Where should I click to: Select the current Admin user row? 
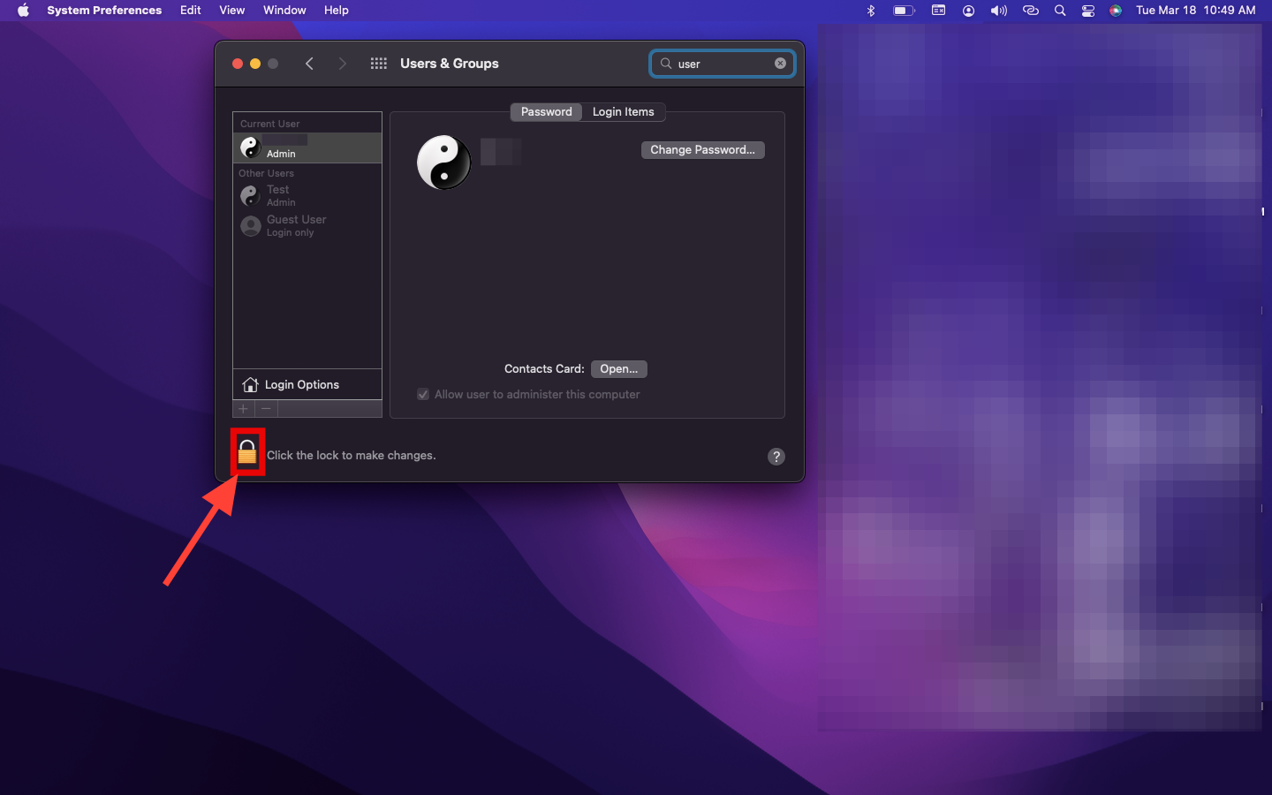[307, 148]
